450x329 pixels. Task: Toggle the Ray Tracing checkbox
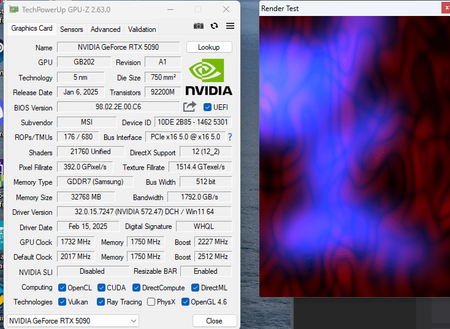(101, 302)
